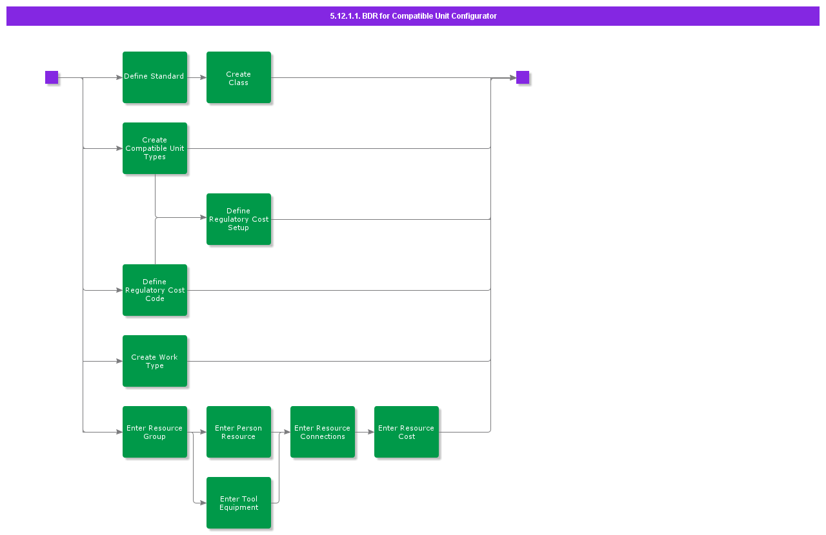Click the purple end node icon
The width and height of the screenshot is (826, 535).
[521, 77]
